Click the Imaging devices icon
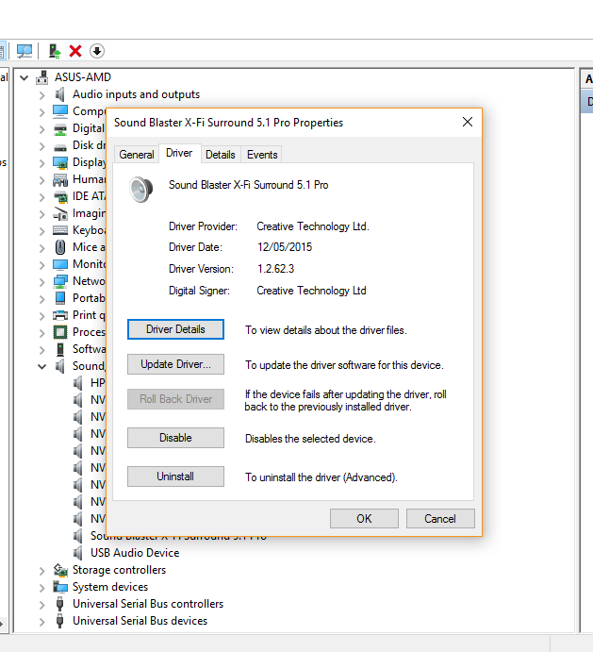Viewport: 593px width, 652px height. click(x=60, y=213)
